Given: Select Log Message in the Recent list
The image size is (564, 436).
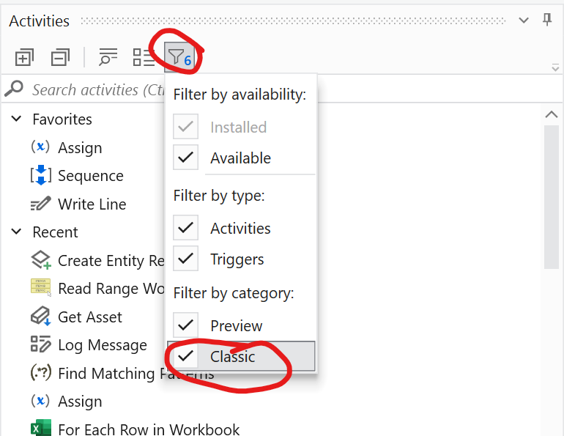Looking at the screenshot, I should (x=103, y=345).
